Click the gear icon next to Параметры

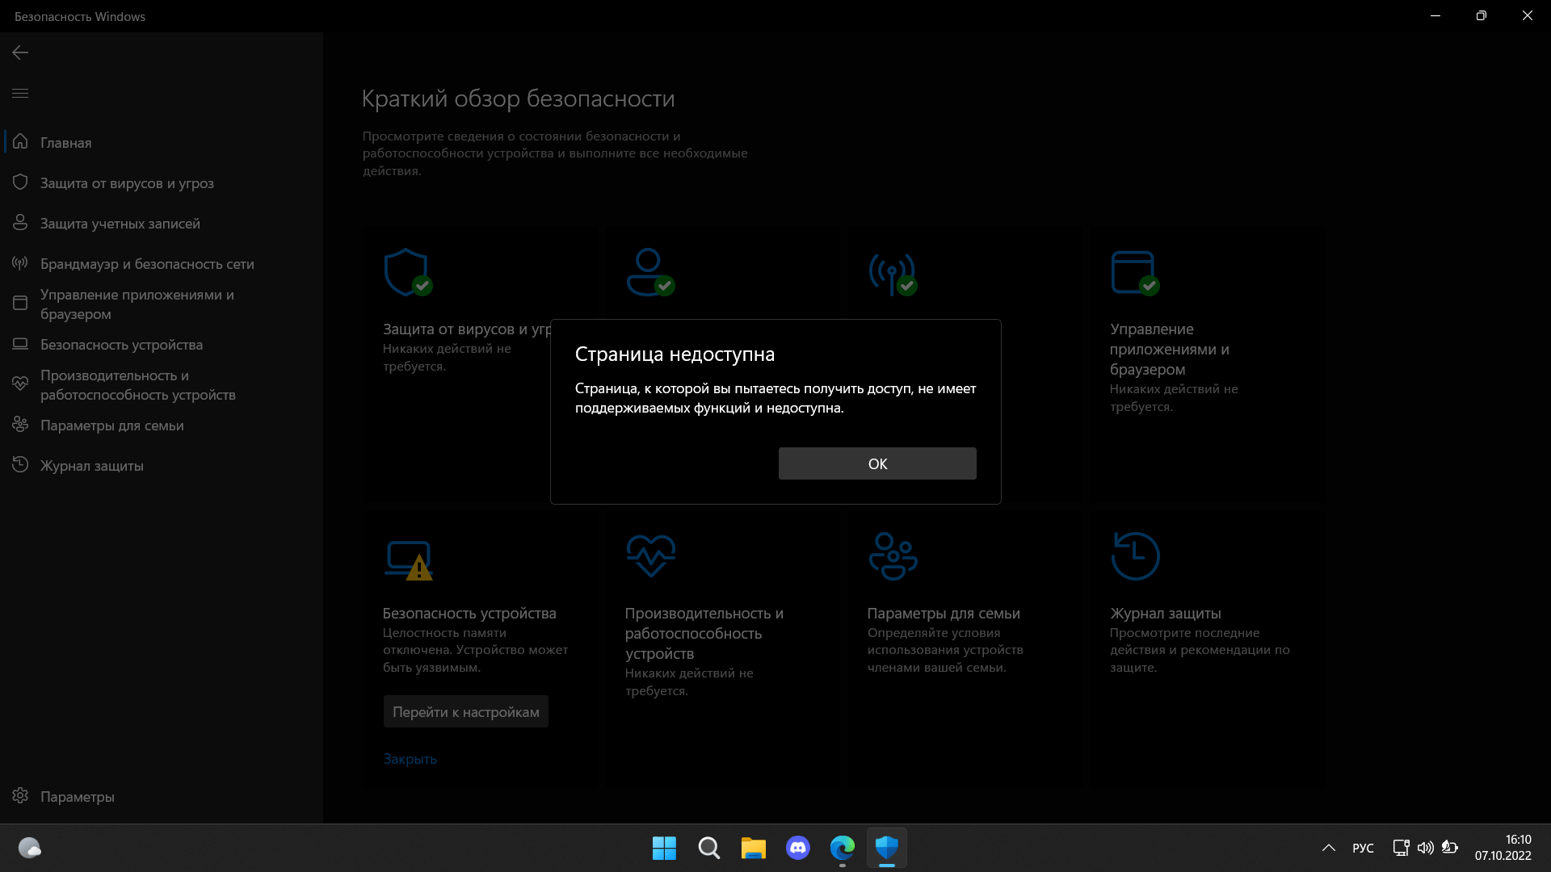[20, 795]
